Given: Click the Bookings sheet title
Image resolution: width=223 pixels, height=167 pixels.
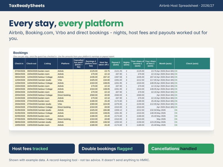Looking at the screenshot, I should 21,53.
